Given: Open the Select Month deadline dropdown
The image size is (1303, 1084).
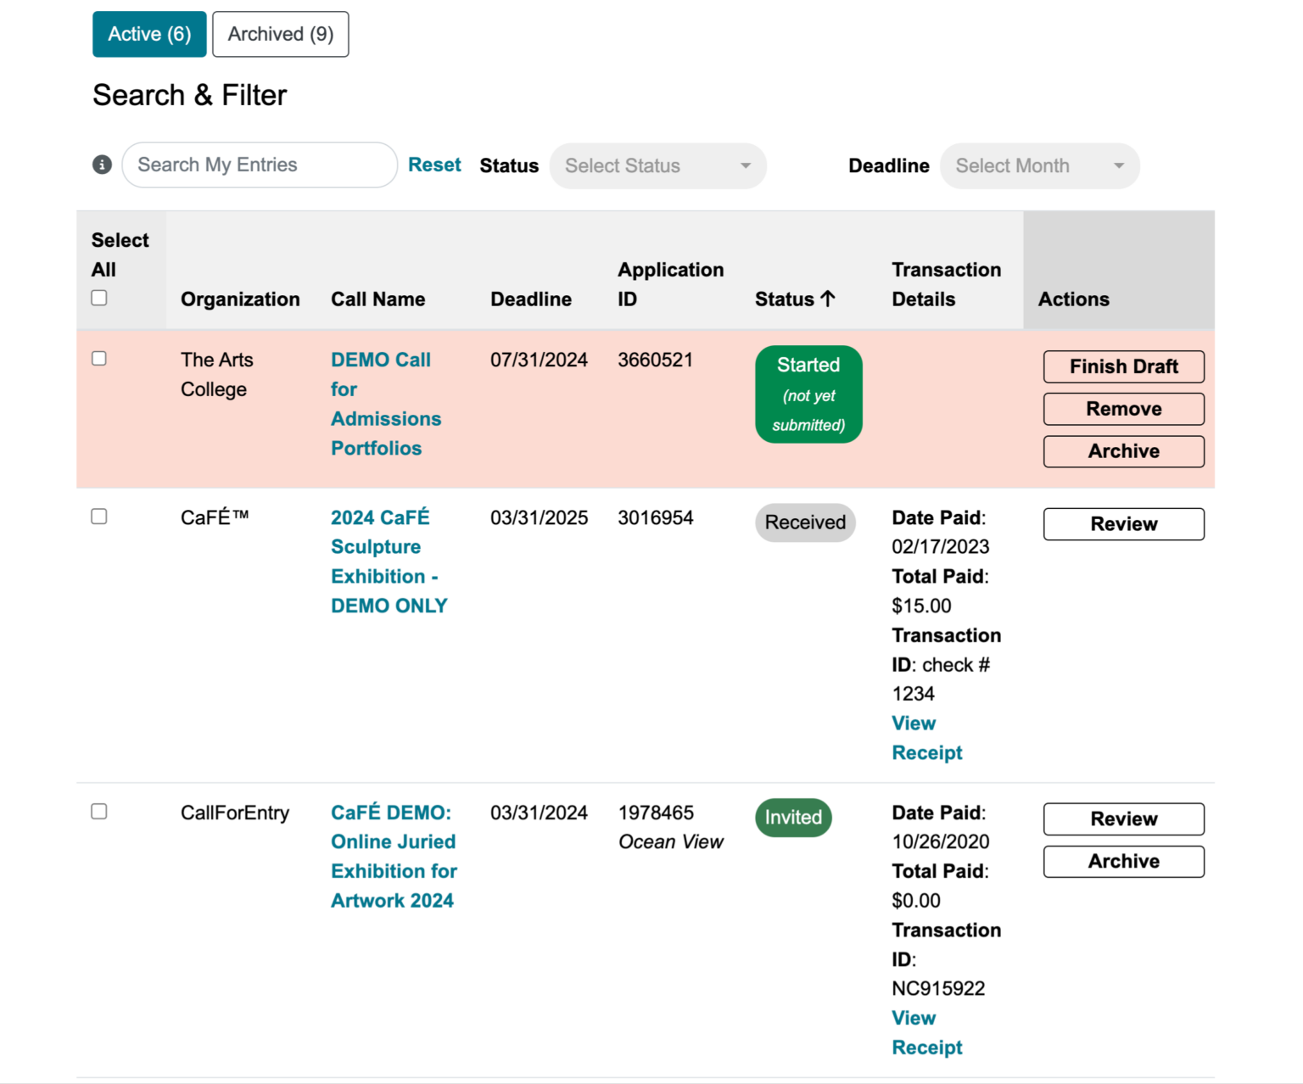Looking at the screenshot, I should (1039, 165).
